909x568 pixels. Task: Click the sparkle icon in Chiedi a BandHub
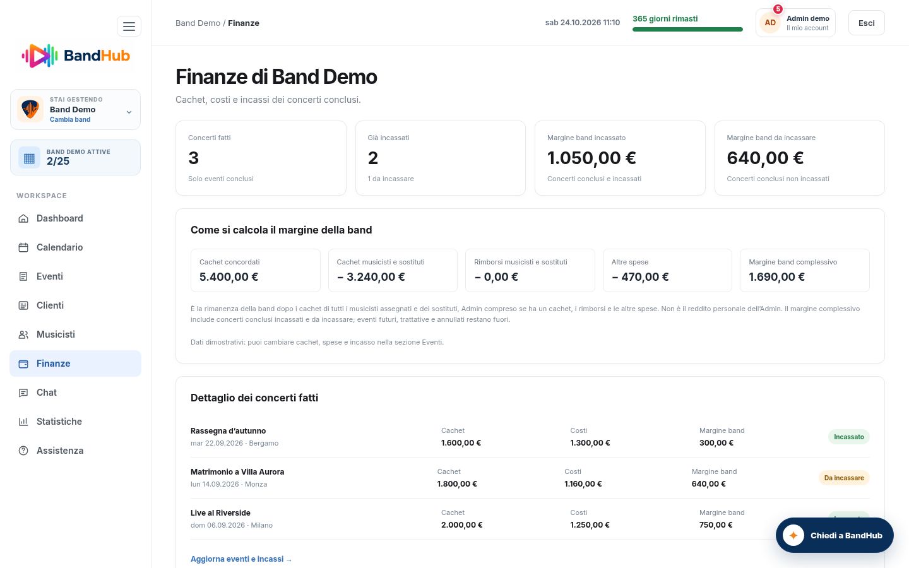(793, 535)
